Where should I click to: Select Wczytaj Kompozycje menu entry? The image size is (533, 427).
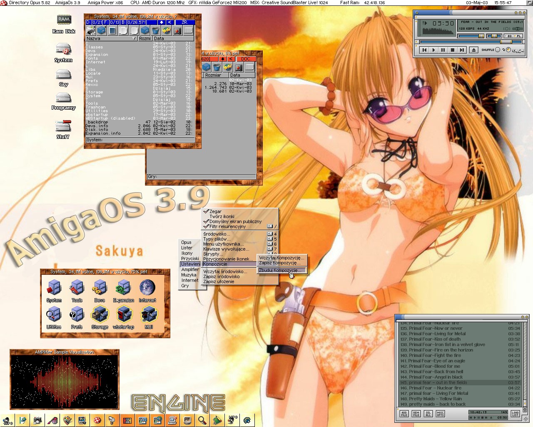click(282, 258)
